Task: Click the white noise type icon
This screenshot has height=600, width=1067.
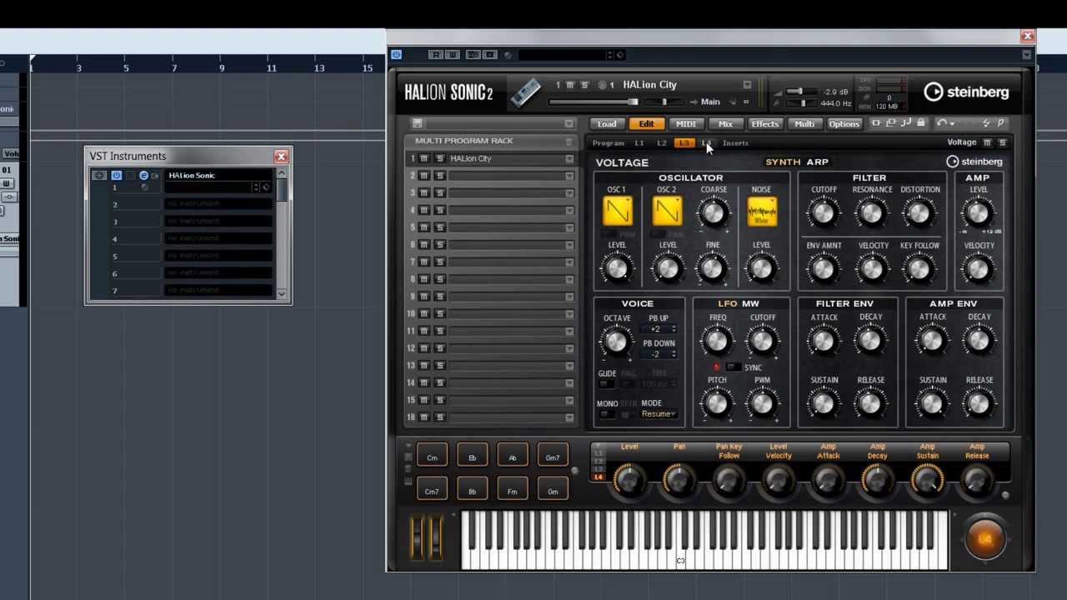Action: click(x=762, y=212)
